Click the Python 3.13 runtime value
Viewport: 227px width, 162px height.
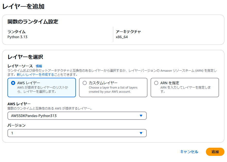pyautogui.click(x=18, y=37)
